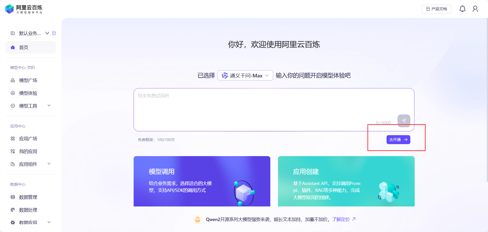Image resolution: width=488 pixels, height=232 pixels.
Task: Expand the 应用组件 submenu chevron
Action: coord(49,164)
